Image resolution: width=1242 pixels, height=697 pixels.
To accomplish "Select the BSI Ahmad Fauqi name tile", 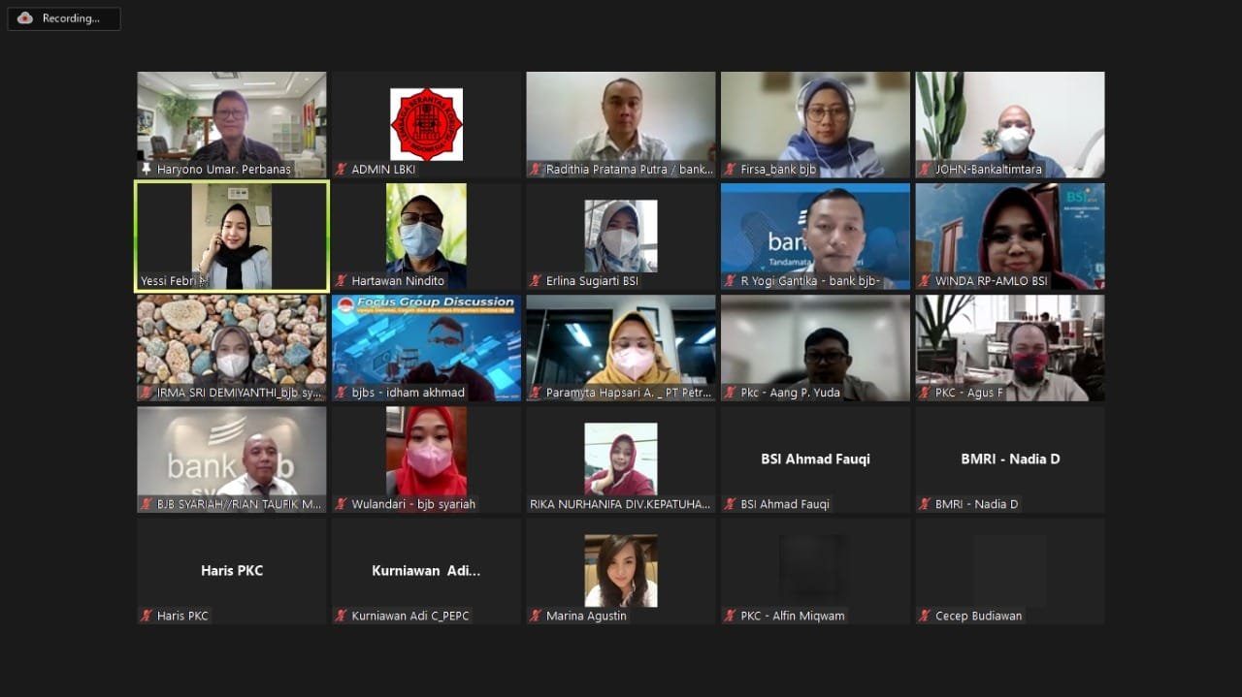I will point(815,459).
